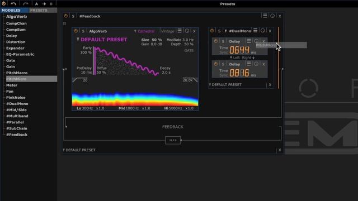Open the Presets title menu at top
The height and width of the screenshot is (201, 358).
(228, 4)
